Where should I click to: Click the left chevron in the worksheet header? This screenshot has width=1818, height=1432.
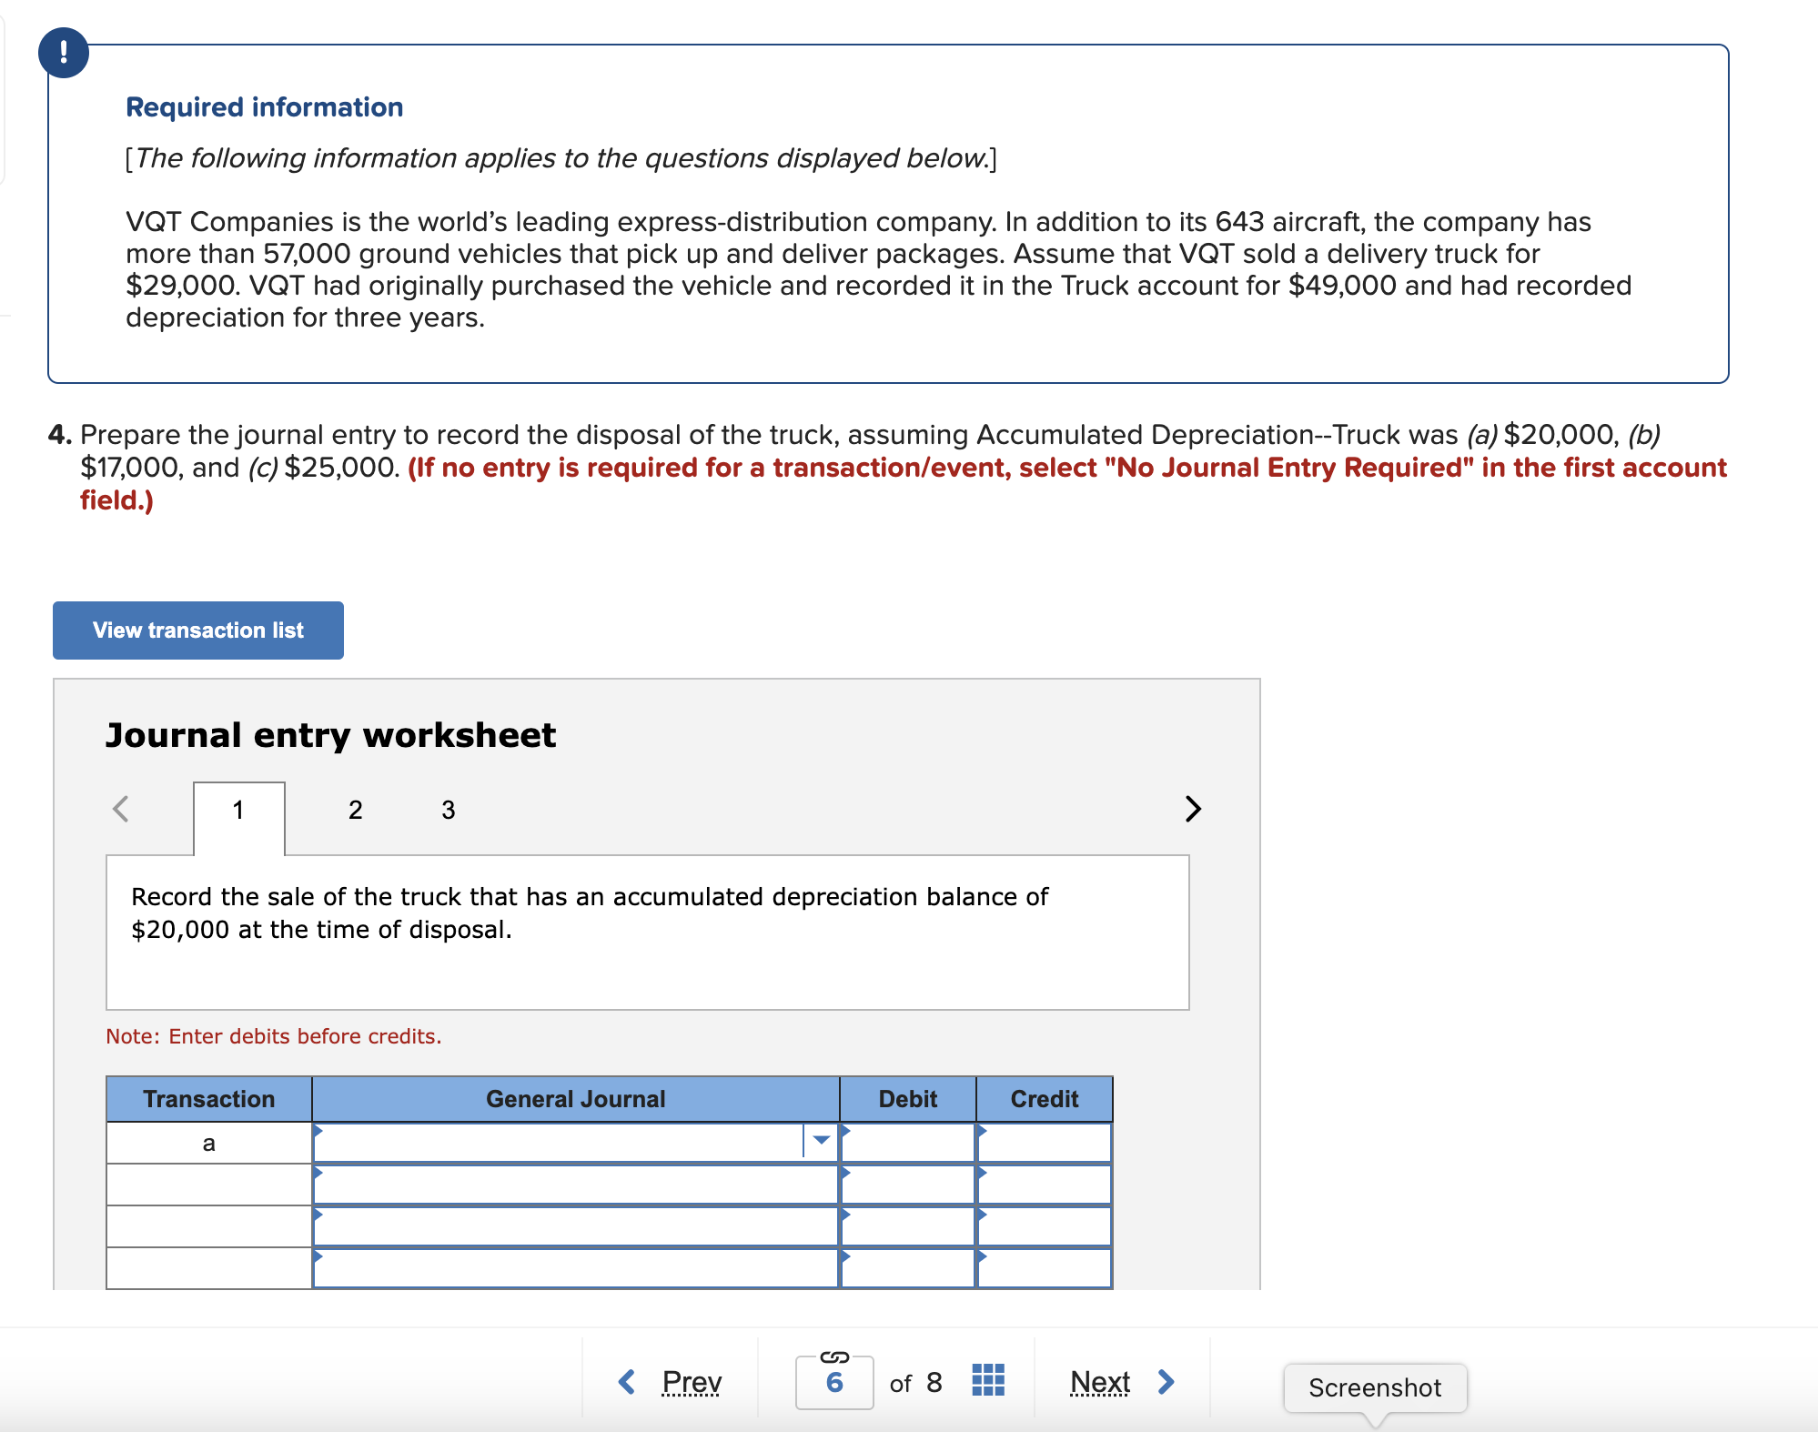pyautogui.click(x=122, y=808)
